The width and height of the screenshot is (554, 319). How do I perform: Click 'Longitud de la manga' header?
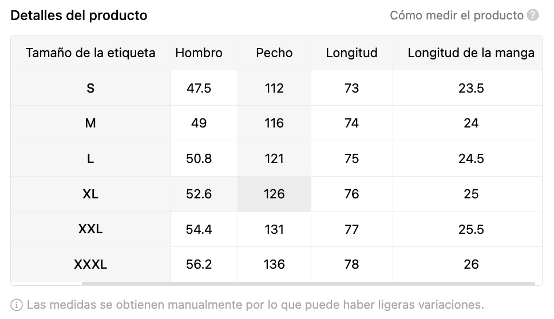tap(470, 53)
